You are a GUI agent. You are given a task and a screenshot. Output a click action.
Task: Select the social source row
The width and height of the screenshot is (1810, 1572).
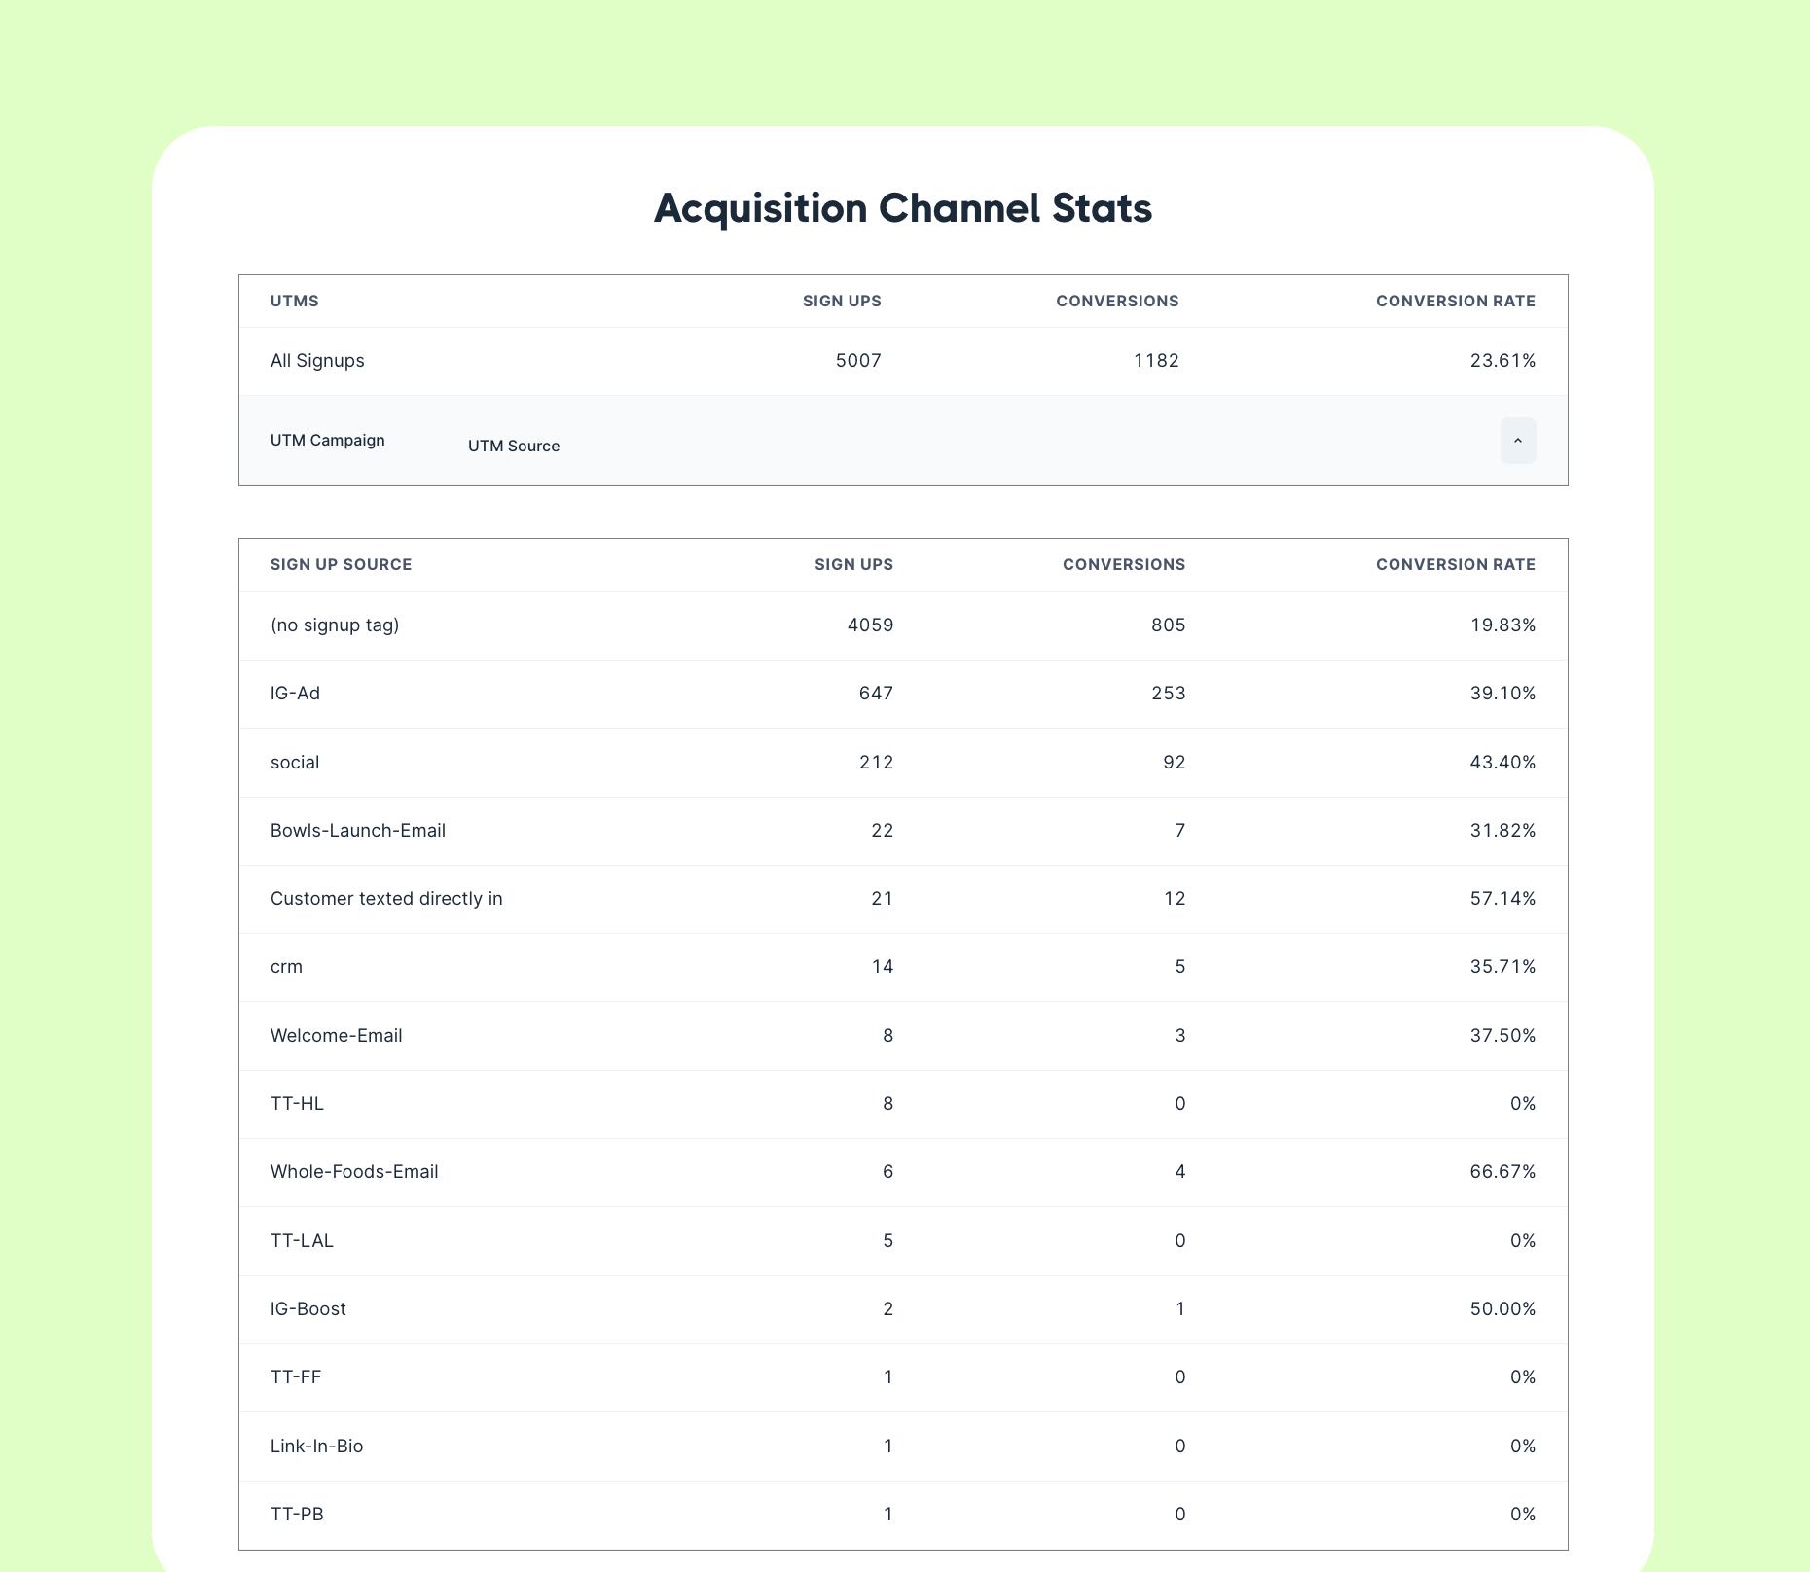tap(903, 763)
